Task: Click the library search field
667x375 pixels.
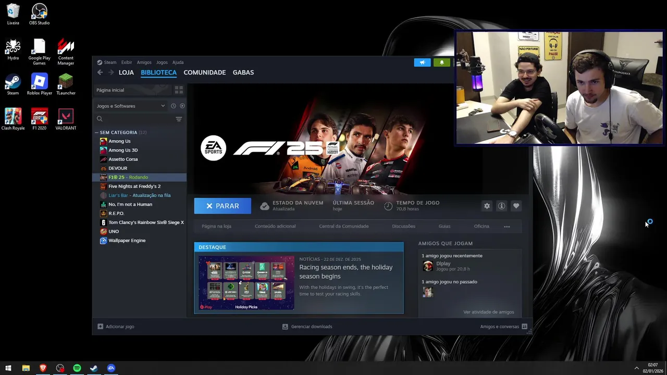Action: pos(134,119)
